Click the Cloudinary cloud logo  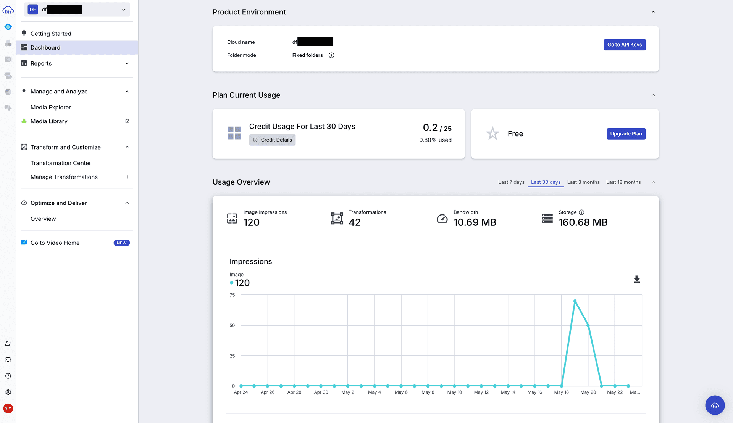click(8, 10)
